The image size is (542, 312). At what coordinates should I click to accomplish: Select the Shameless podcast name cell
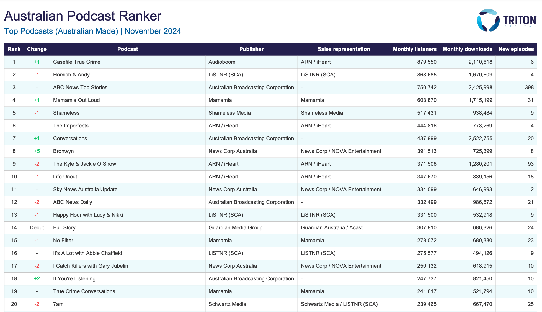(128, 113)
